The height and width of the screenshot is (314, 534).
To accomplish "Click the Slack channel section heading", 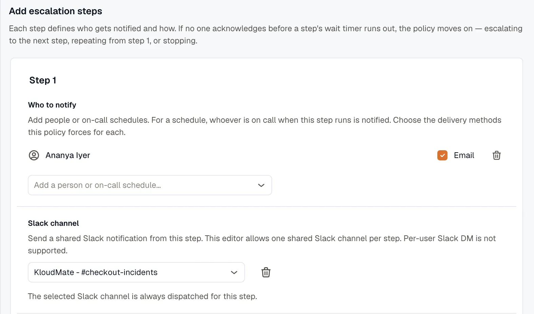I will [54, 223].
